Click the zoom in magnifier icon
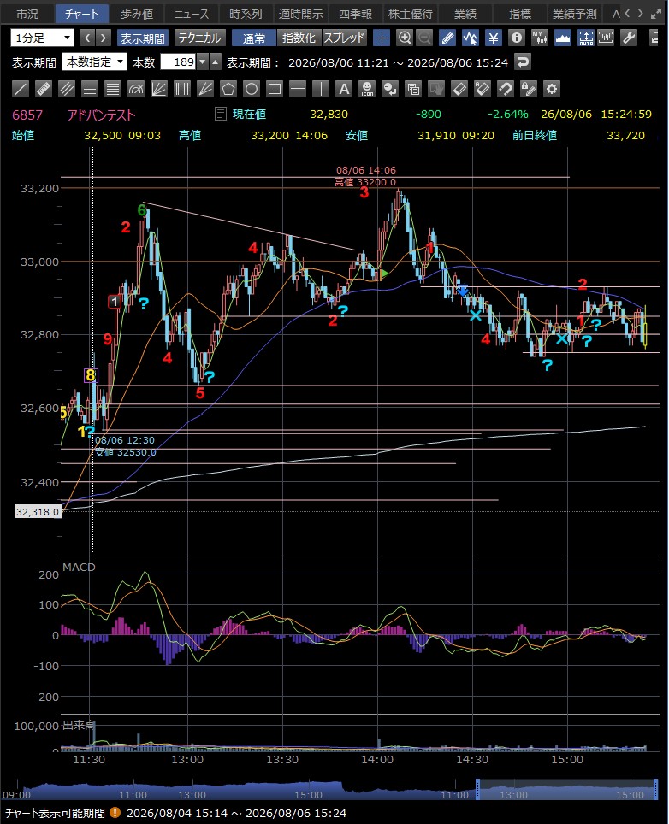Viewport: 669px width, 824px height. coord(405,38)
